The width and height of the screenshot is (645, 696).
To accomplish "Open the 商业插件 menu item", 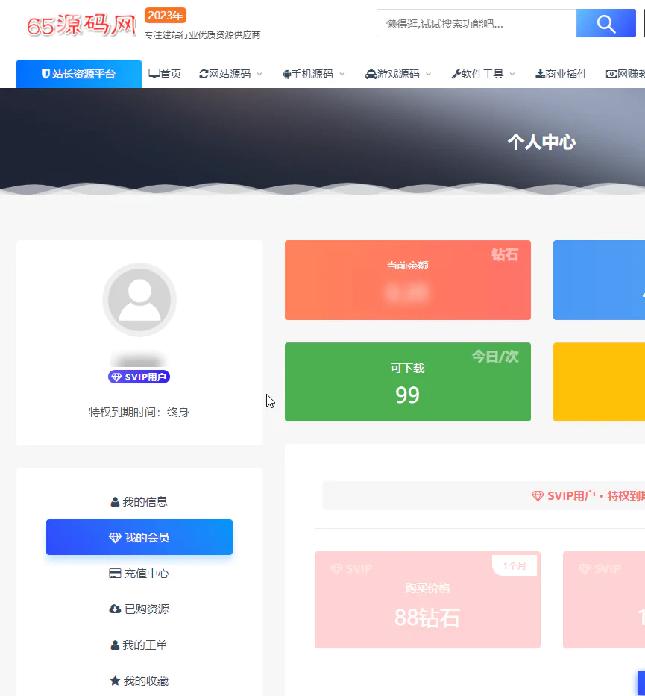I will [567, 74].
